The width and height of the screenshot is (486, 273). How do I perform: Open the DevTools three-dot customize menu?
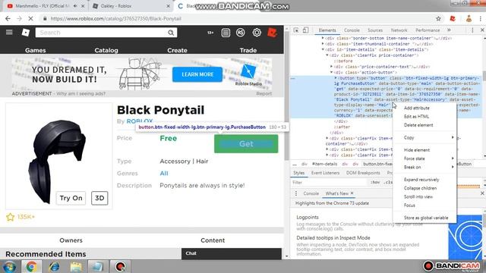[472, 30]
